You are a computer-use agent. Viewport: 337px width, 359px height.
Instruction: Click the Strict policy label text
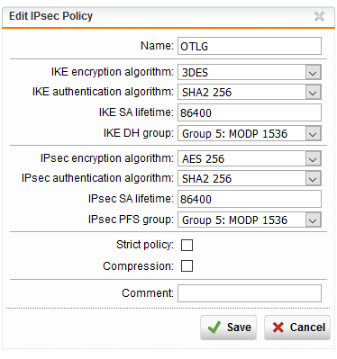point(145,245)
